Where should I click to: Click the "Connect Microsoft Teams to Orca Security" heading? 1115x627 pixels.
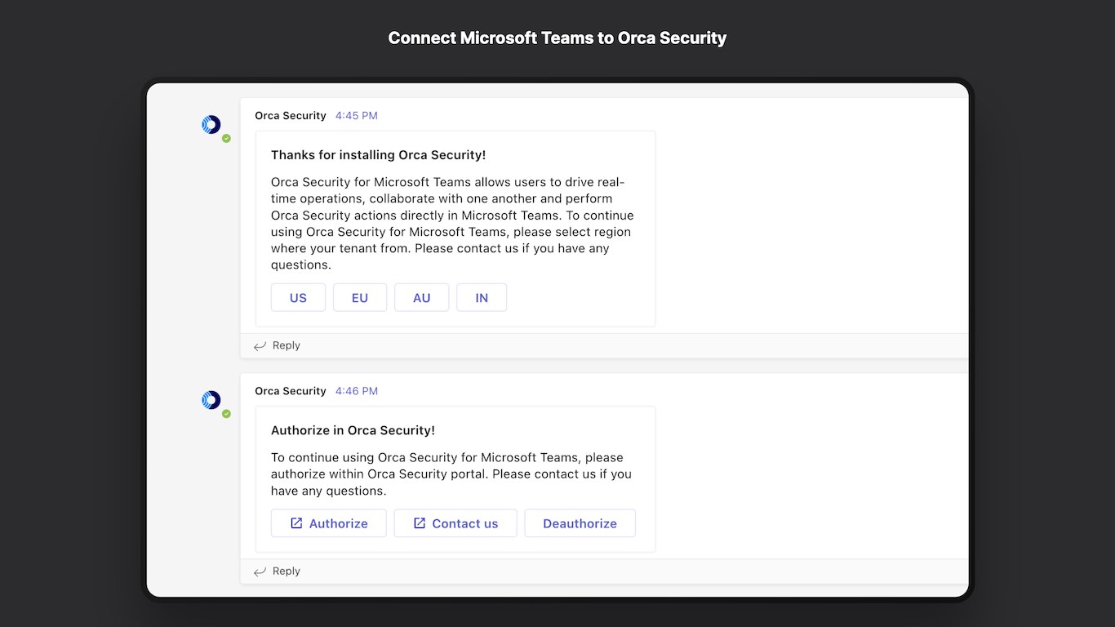(557, 38)
